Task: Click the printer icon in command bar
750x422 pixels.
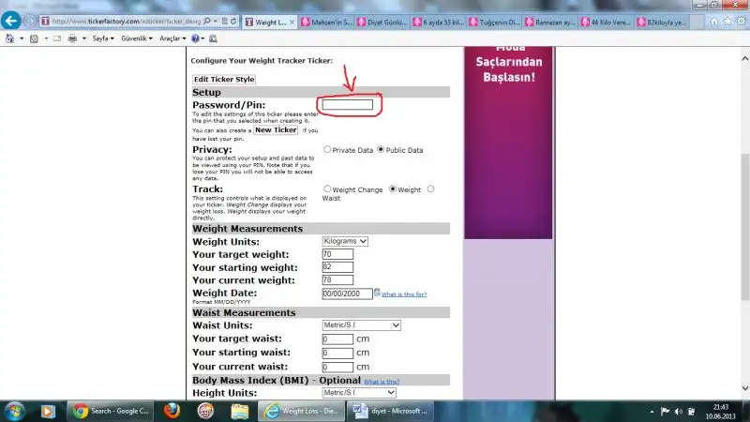Action: 72,38
